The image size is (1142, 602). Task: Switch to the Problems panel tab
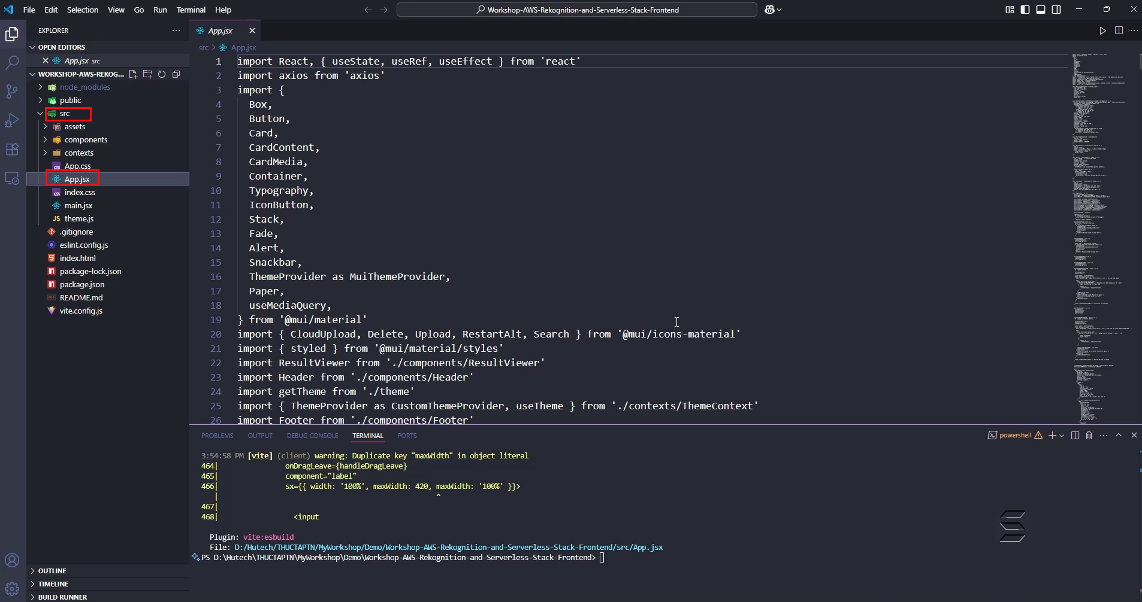tap(217, 436)
